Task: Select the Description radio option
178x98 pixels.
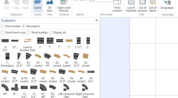Action: point(31,26)
